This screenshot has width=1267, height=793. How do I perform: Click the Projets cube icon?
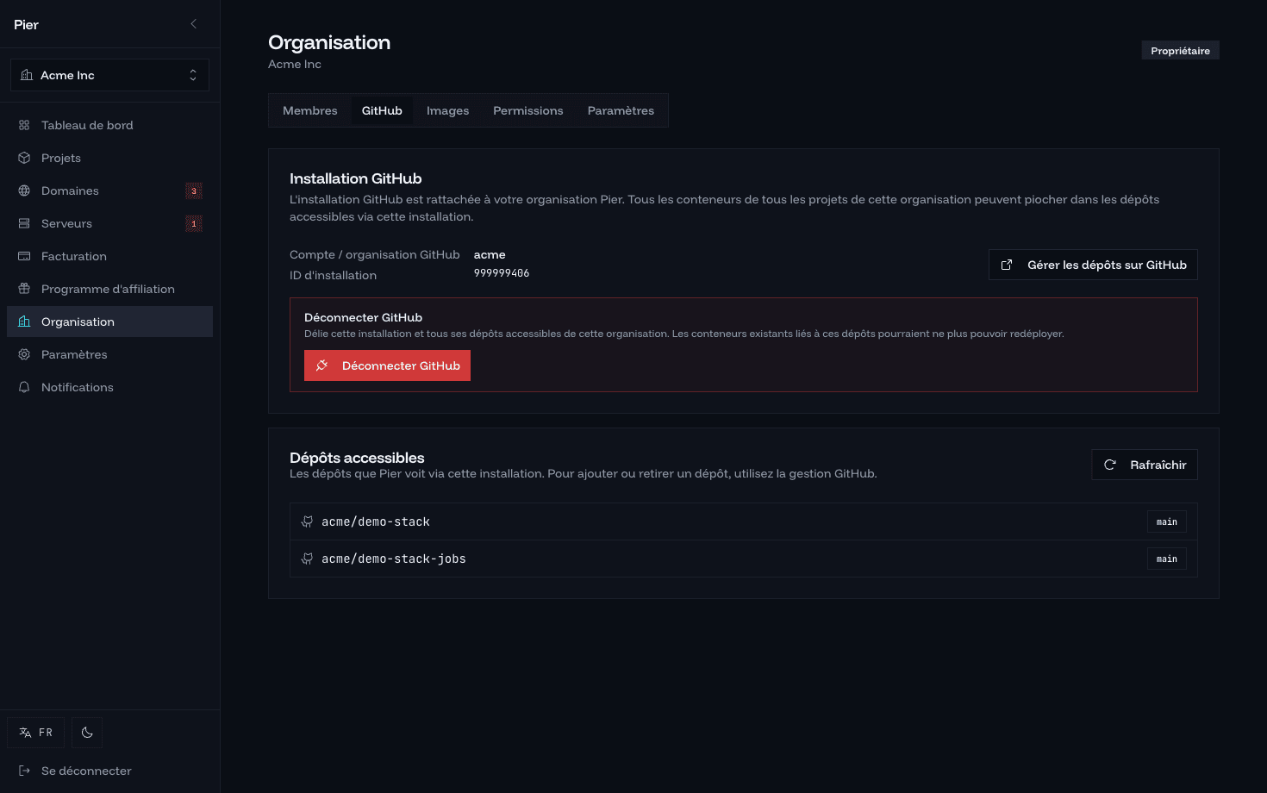click(x=24, y=158)
